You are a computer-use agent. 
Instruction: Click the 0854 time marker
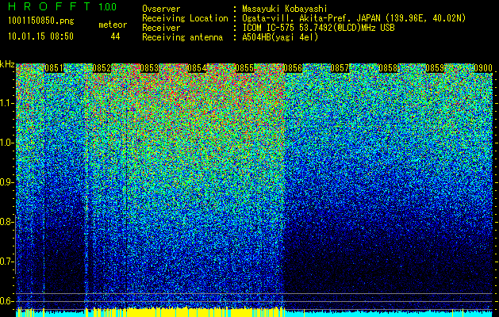[x=197, y=68]
